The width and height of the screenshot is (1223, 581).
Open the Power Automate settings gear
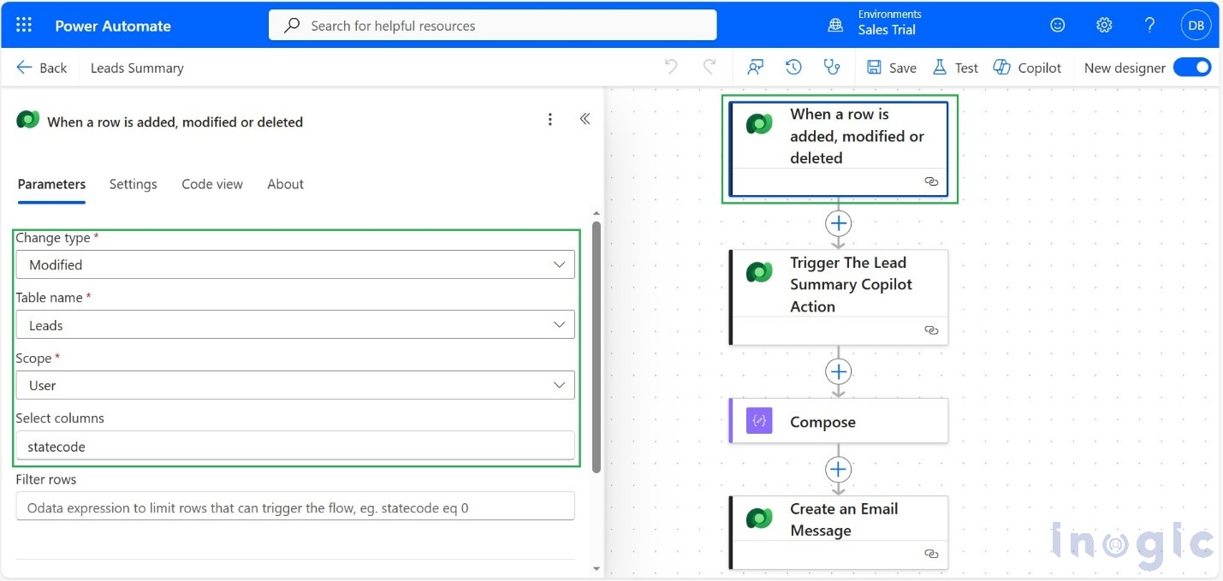(x=1103, y=25)
